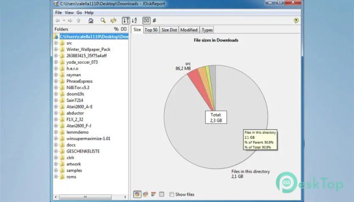
Task: Click scroll-left arrow of folder tree scrollbar
Action: coord(56,197)
